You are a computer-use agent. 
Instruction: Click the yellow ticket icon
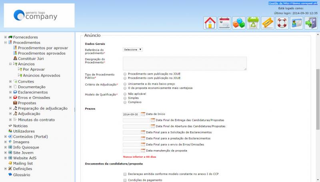click(267, 23)
